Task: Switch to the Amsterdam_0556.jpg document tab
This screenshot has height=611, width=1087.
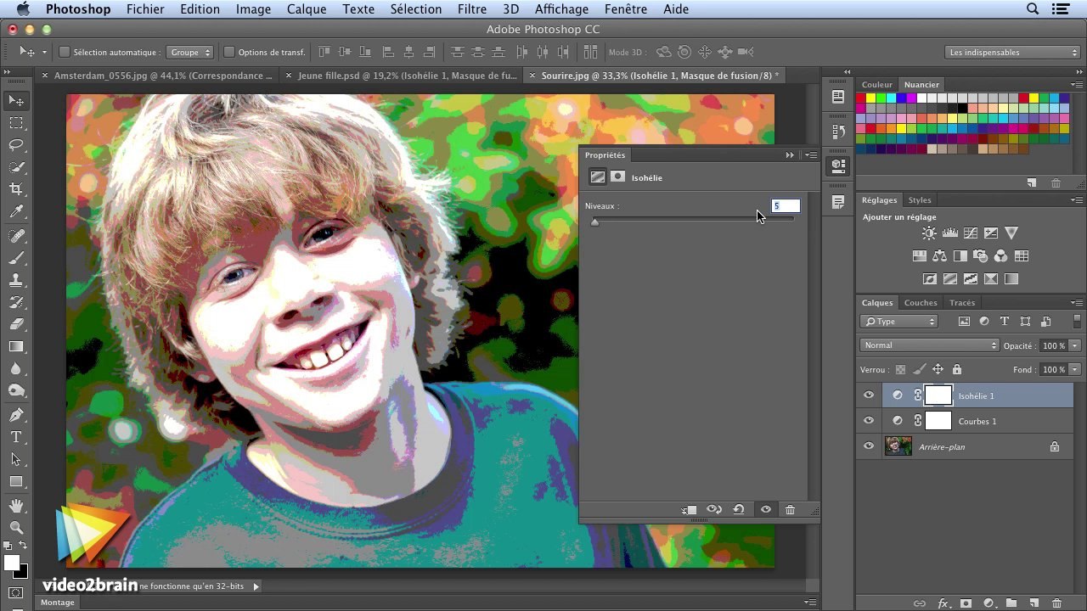Action: pyautogui.click(x=163, y=76)
